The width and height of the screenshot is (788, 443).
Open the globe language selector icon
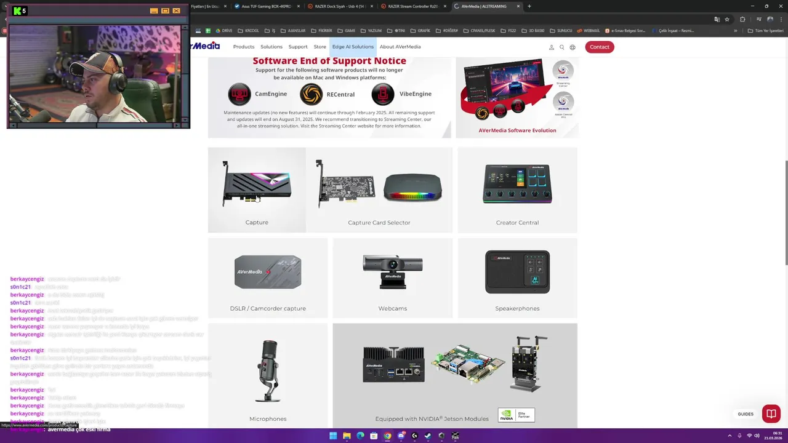[573, 47]
